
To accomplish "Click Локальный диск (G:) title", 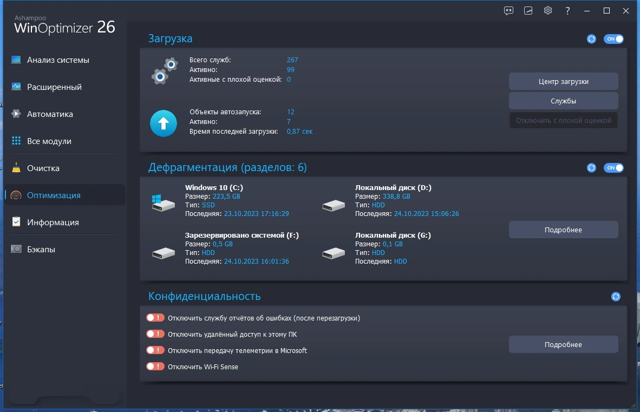I will [393, 235].
